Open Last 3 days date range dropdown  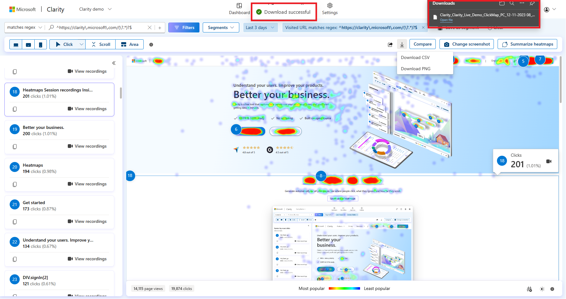(x=261, y=27)
